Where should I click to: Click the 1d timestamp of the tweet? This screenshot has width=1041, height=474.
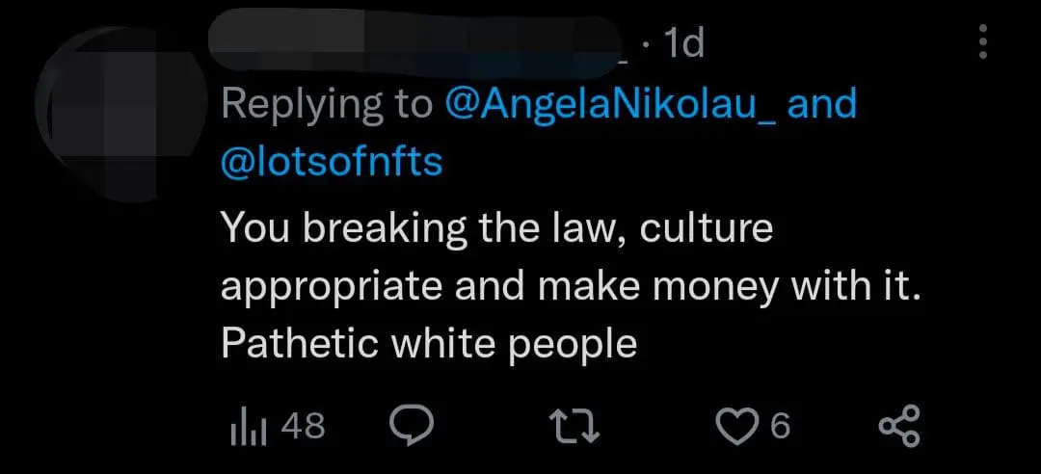click(683, 43)
